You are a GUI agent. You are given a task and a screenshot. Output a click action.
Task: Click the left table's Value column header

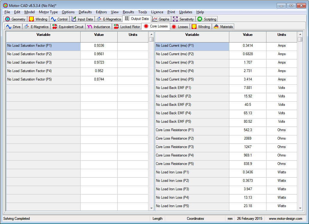(x=99, y=37)
